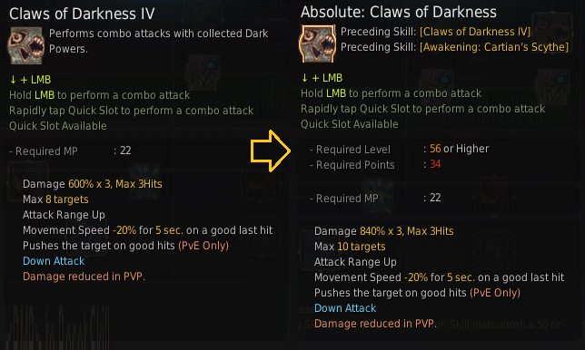Image resolution: width=585 pixels, height=350 pixels.
Task: Click the Claws of Darkness IV skill icon
Action: (x=26, y=46)
